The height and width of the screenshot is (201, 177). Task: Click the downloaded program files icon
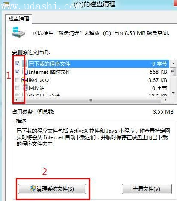coord(25,64)
